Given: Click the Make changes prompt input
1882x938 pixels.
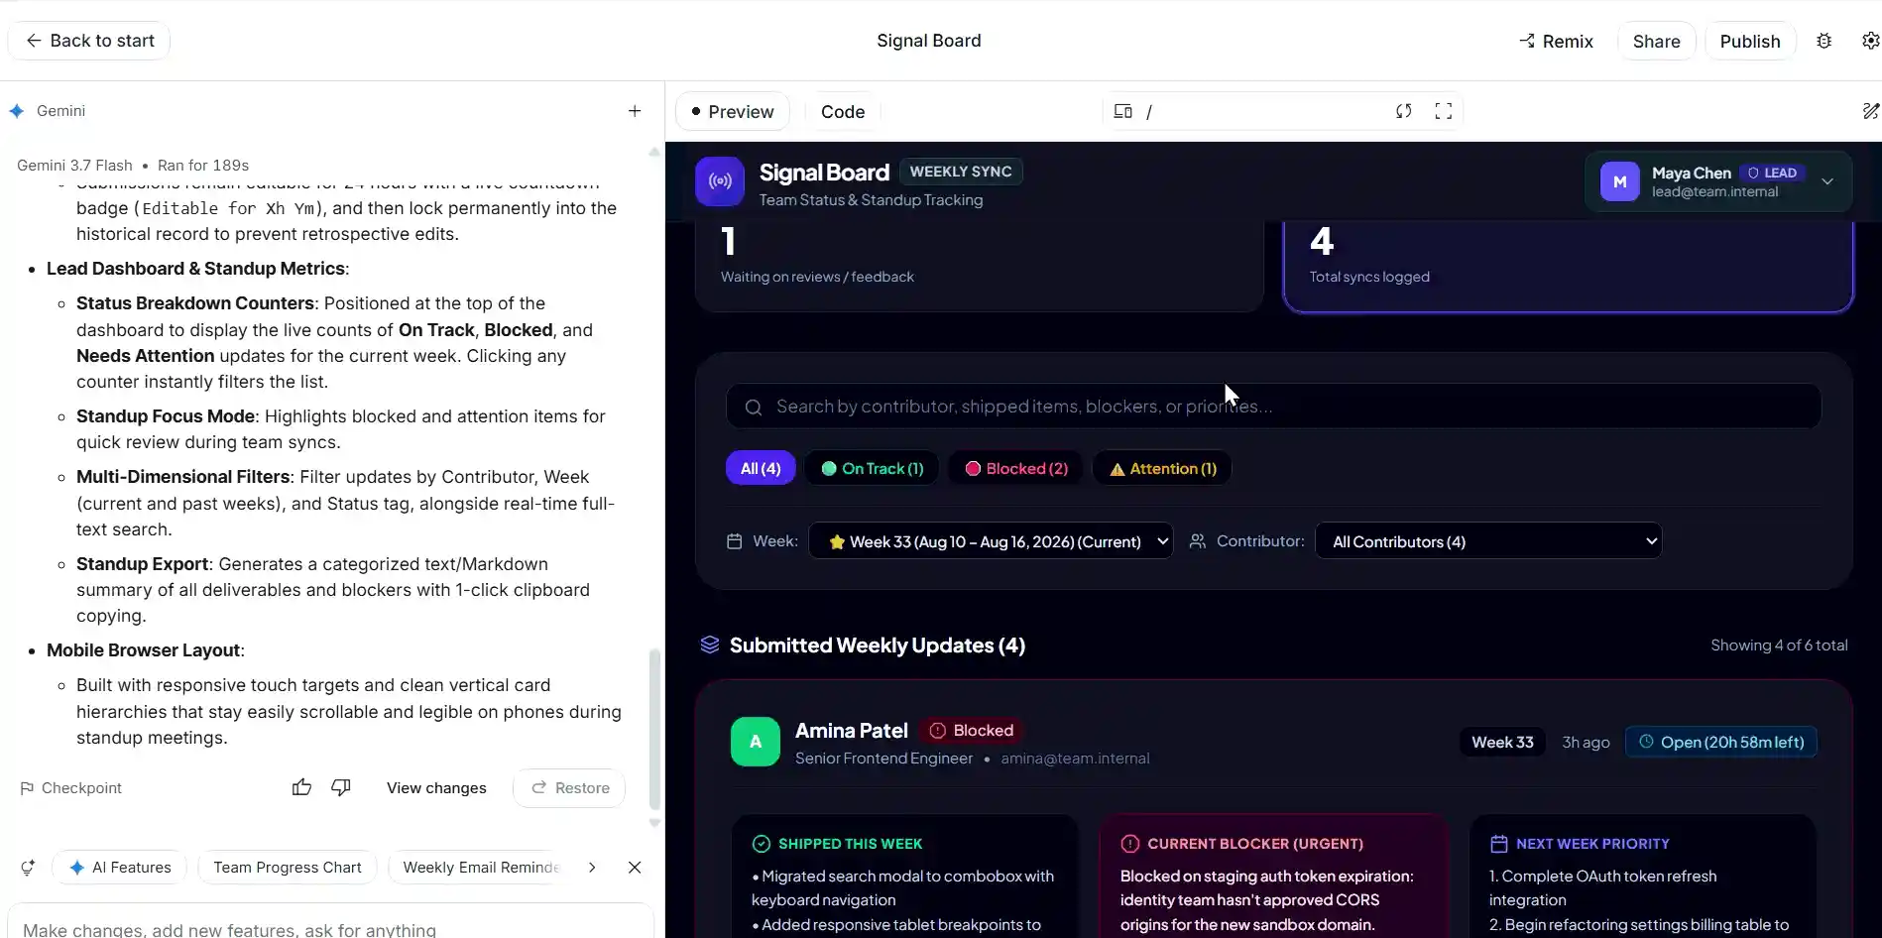Looking at the screenshot, I should click(x=331, y=928).
